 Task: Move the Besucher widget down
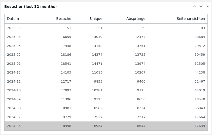tap(201, 7)
